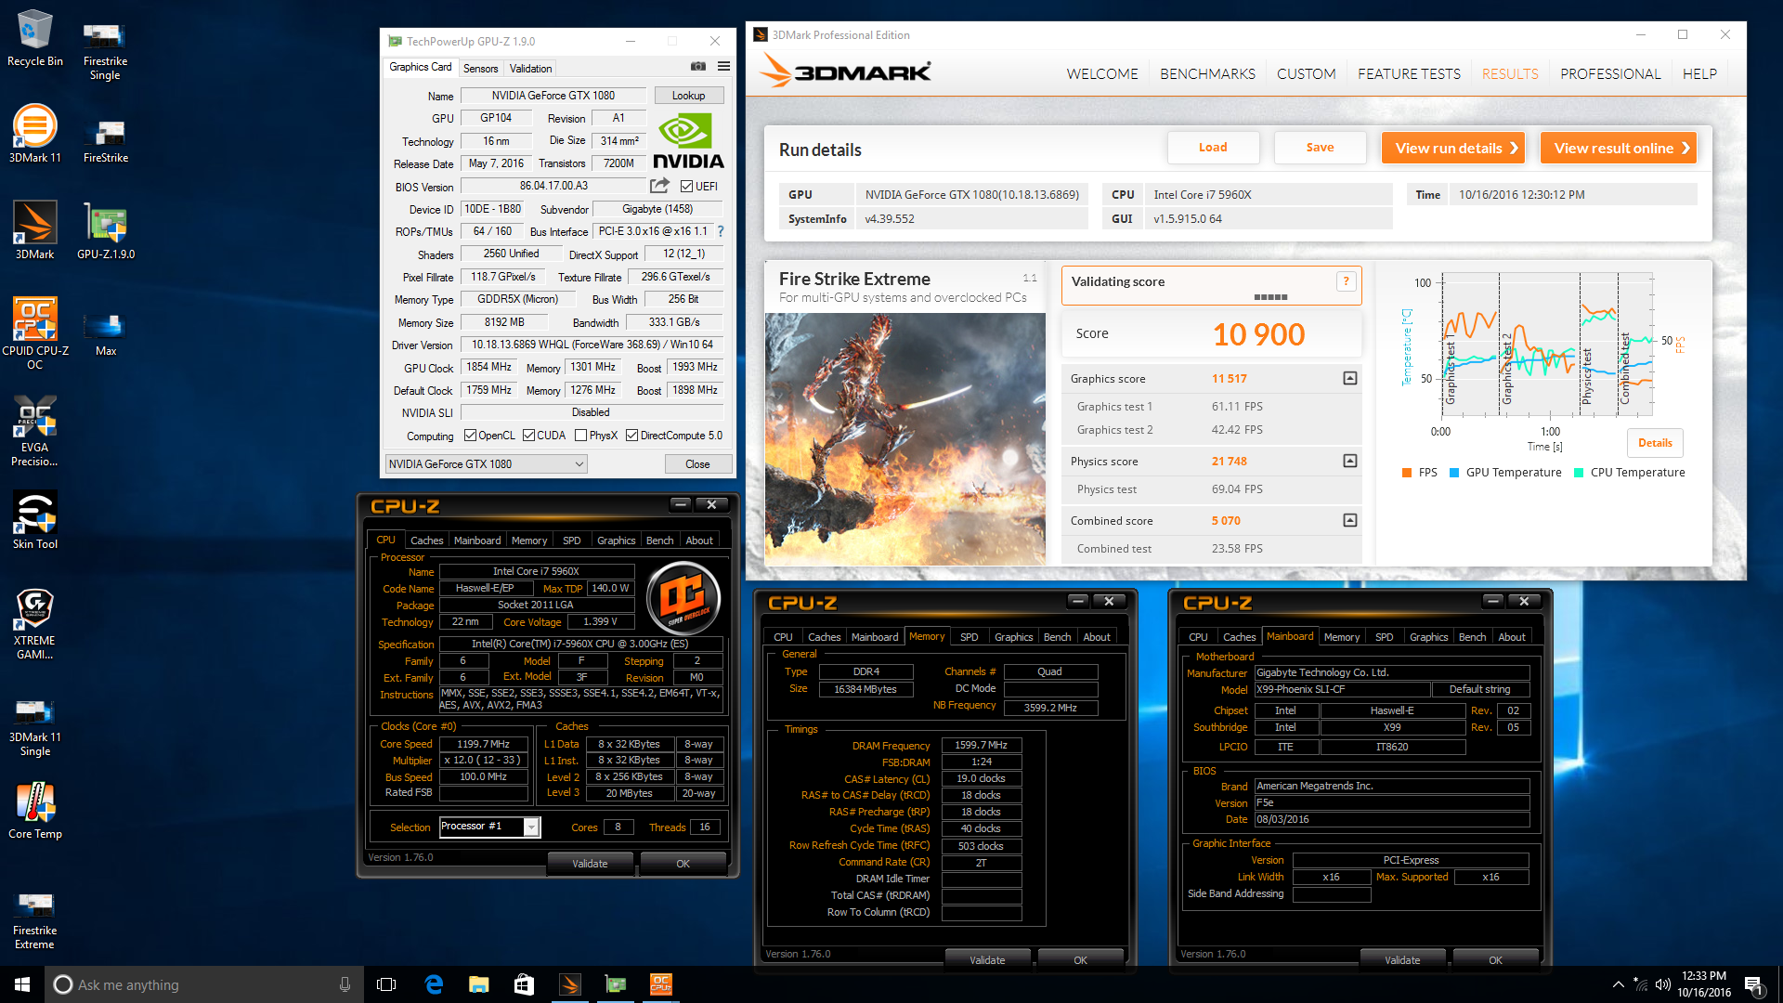Screen dimensions: 1783x1003
Task: Toggle PhysX checkbox
Action: (x=580, y=436)
